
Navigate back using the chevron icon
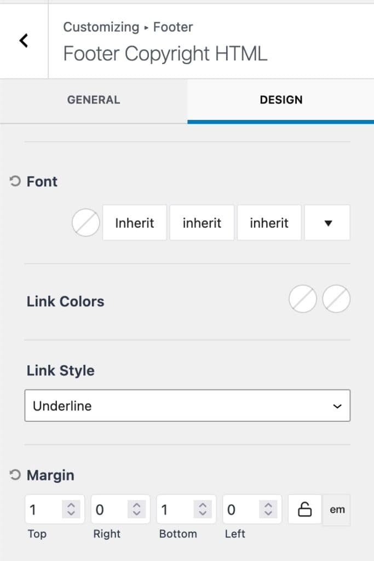click(23, 41)
